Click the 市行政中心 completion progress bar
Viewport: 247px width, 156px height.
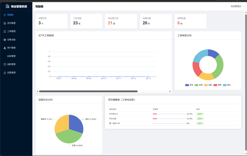169,114
